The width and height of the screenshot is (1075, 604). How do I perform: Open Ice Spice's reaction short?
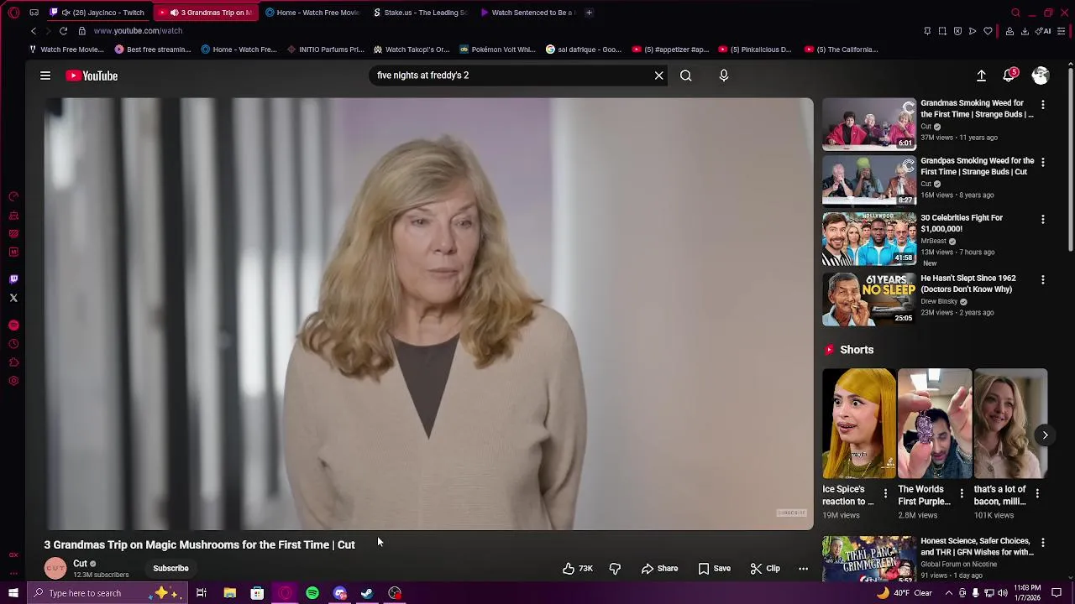tap(858, 424)
